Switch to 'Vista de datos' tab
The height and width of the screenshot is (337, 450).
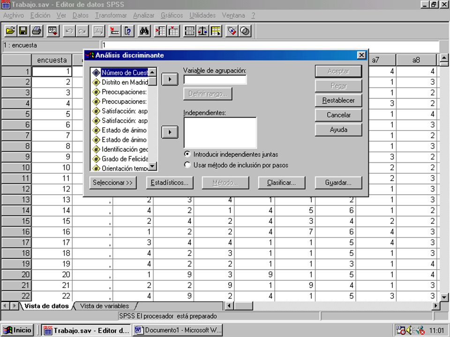tap(46, 306)
